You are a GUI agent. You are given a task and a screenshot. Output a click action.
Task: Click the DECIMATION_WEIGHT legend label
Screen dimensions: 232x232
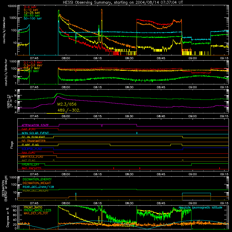click(37, 183)
